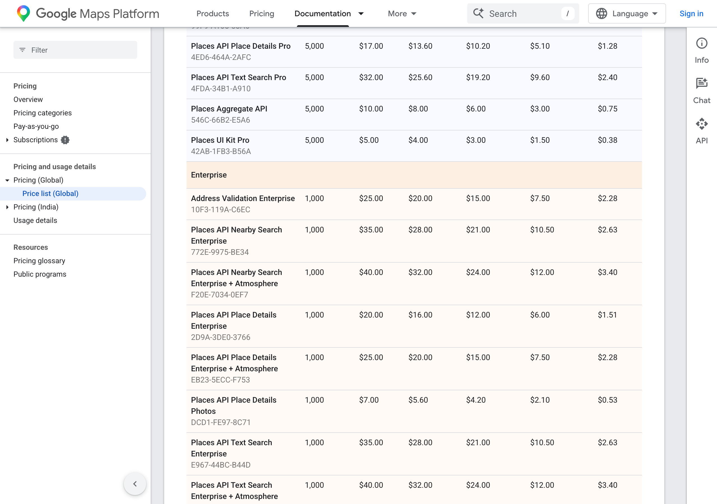The width and height of the screenshot is (717, 504).
Task: Open the More dropdown menu
Action: 402,14
